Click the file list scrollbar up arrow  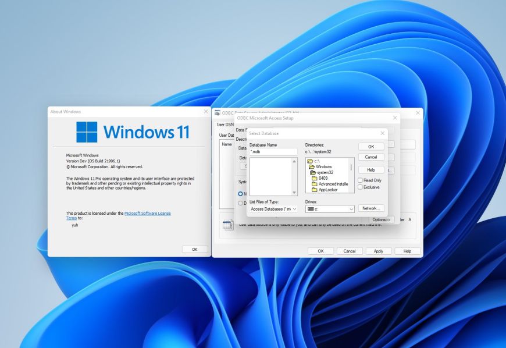pyautogui.click(x=294, y=161)
